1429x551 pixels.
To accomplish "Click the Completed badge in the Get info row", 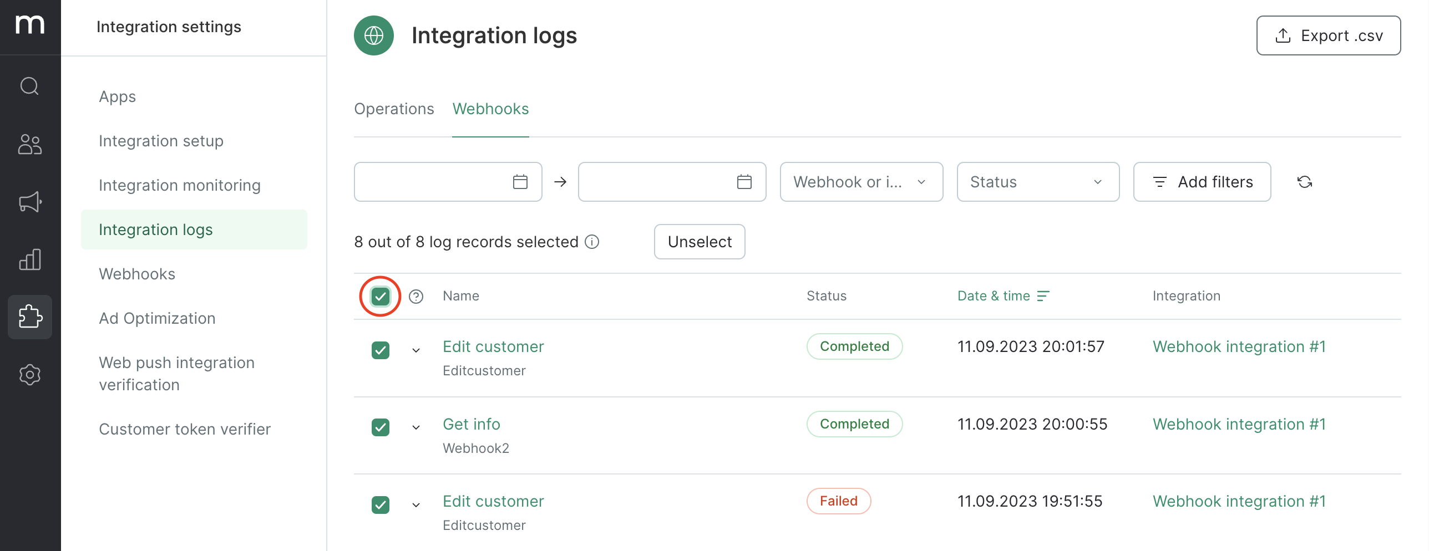I will tap(854, 424).
